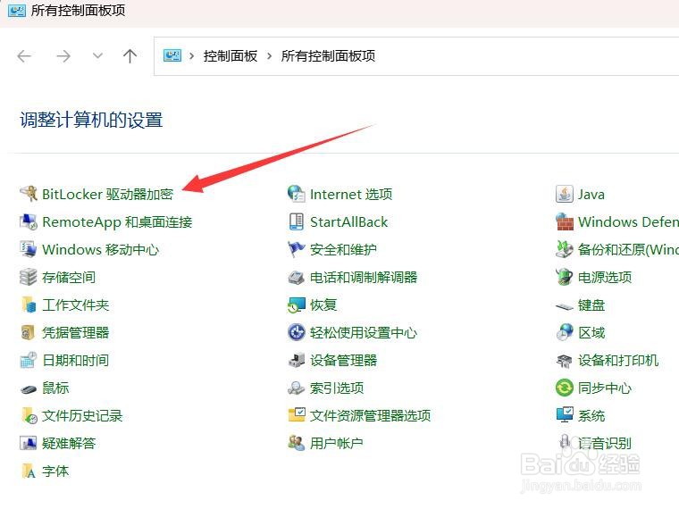Click the Java coffee cup icon
679x509 pixels.
point(565,194)
